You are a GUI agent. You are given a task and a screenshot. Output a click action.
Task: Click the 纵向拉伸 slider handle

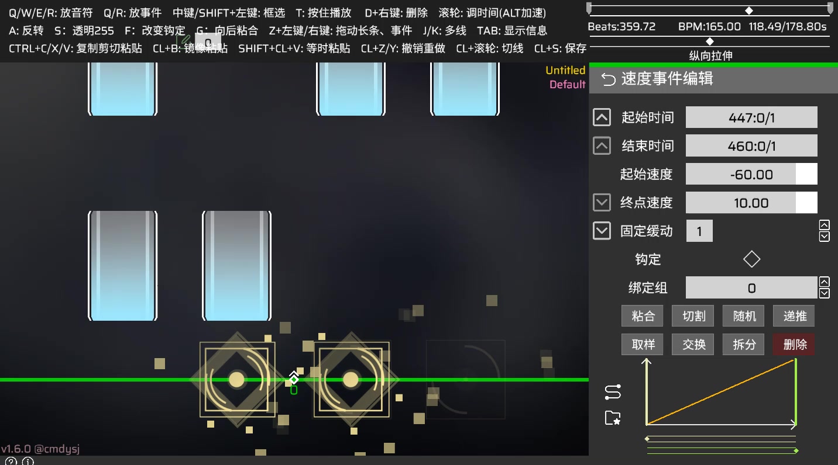(710, 41)
